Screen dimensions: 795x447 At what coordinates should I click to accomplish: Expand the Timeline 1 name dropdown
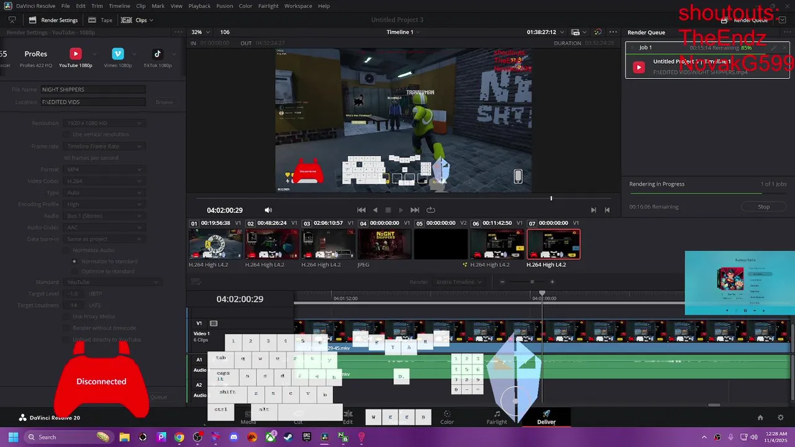click(403, 32)
